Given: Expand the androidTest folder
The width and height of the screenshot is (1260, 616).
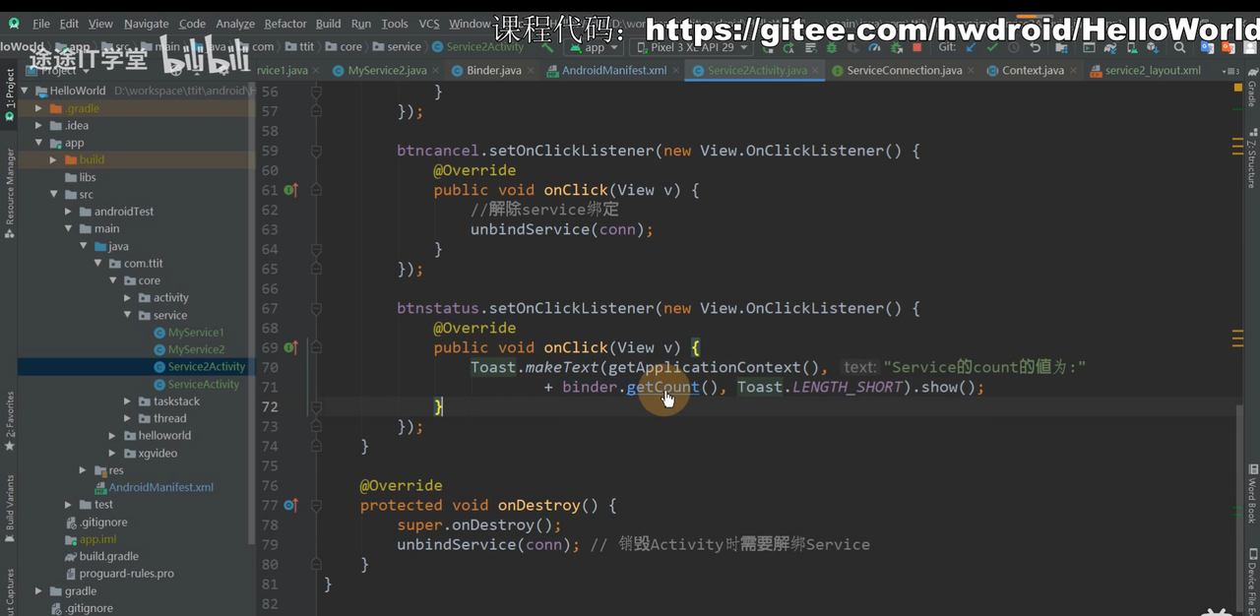Looking at the screenshot, I should coord(69,212).
